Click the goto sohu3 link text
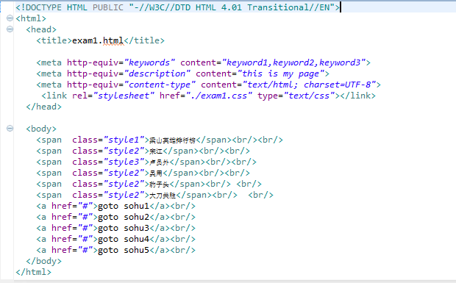 [x=124, y=229]
